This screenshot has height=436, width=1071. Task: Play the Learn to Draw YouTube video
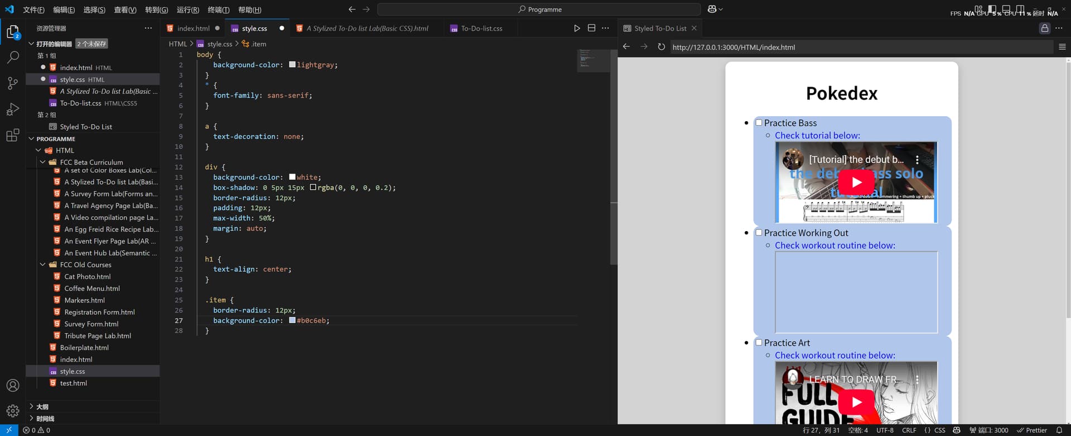click(x=856, y=402)
